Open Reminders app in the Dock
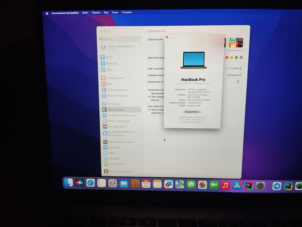302x227 pixels. (101, 183)
